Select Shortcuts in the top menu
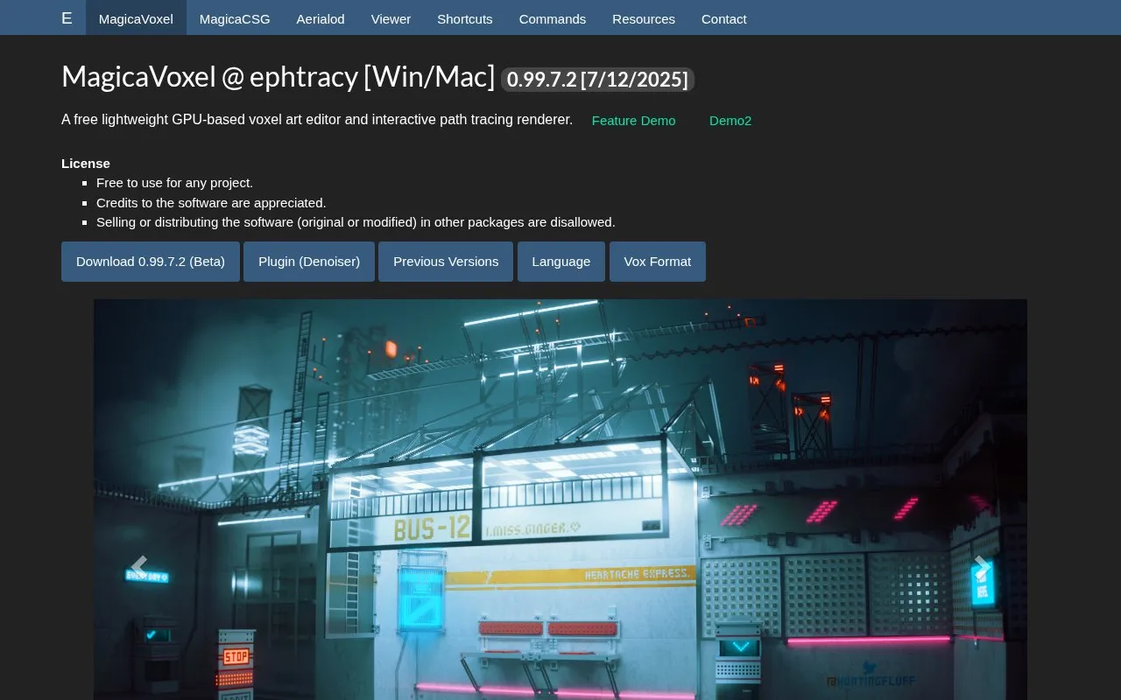The image size is (1121, 700). click(x=465, y=18)
